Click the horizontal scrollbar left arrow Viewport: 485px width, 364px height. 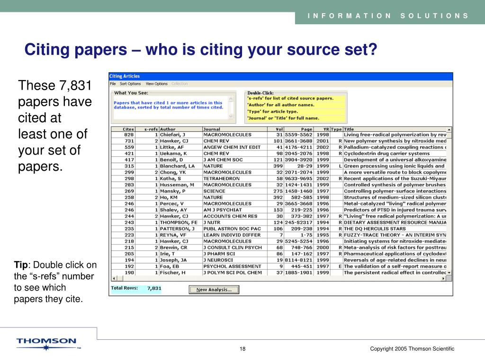(114, 279)
